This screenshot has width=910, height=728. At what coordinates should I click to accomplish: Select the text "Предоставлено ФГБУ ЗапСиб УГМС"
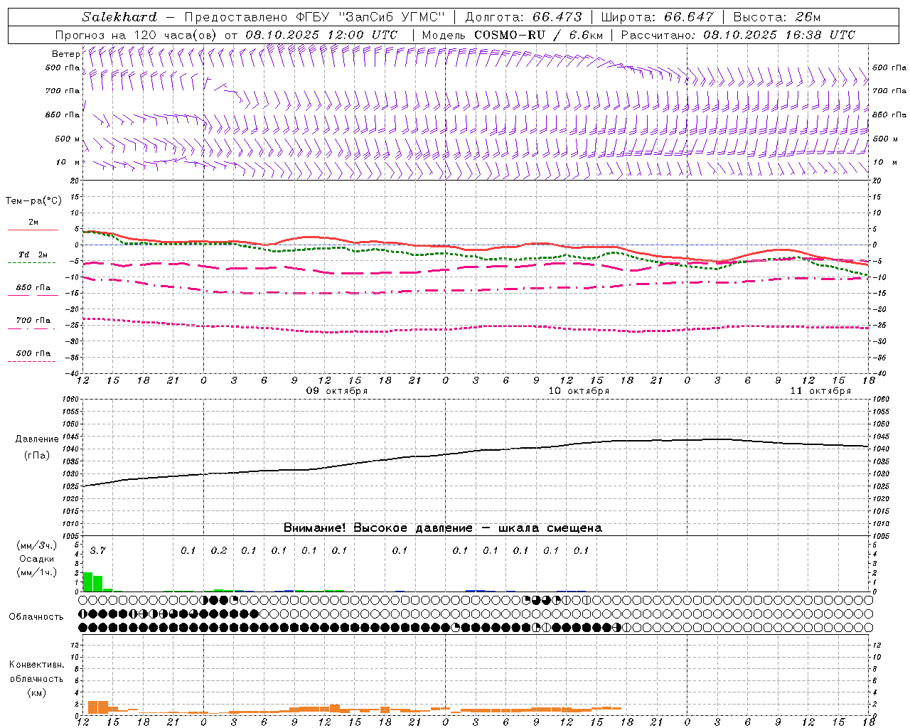coord(315,17)
